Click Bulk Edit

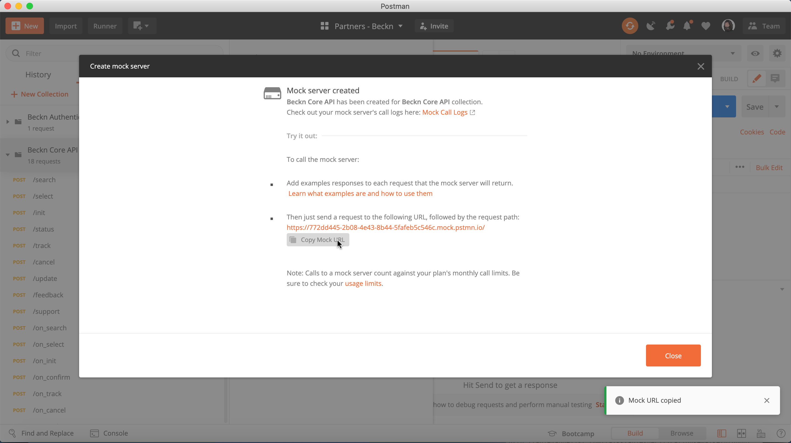(x=769, y=168)
